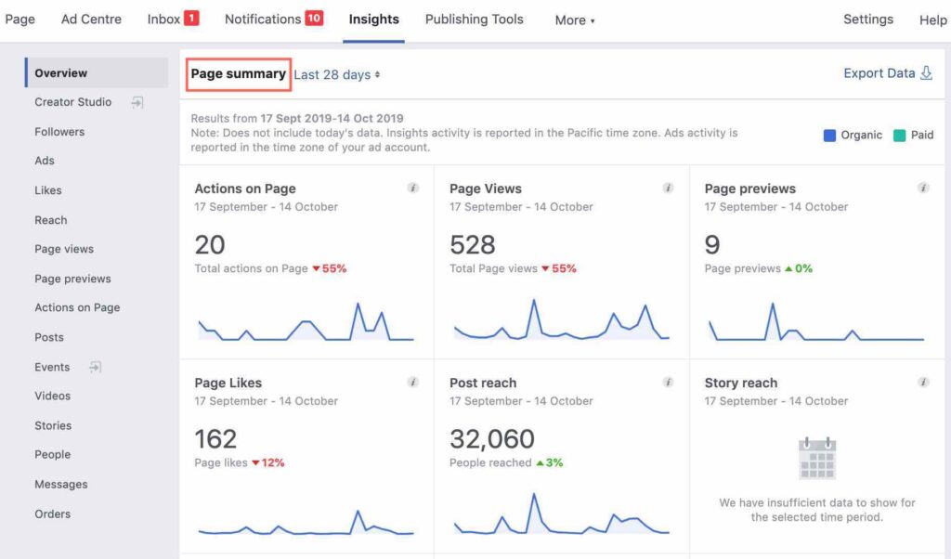Viewport: 951px width, 559px height.
Task: Open the info tooltip on Actions on Page
Action: pyautogui.click(x=413, y=187)
